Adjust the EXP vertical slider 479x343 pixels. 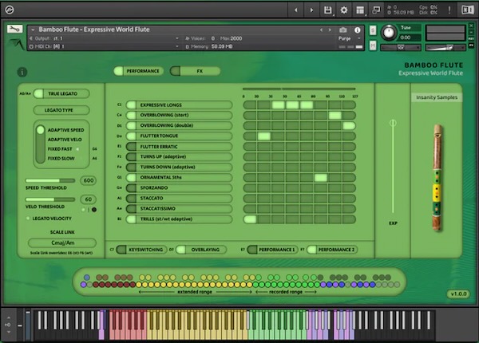pos(393,168)
